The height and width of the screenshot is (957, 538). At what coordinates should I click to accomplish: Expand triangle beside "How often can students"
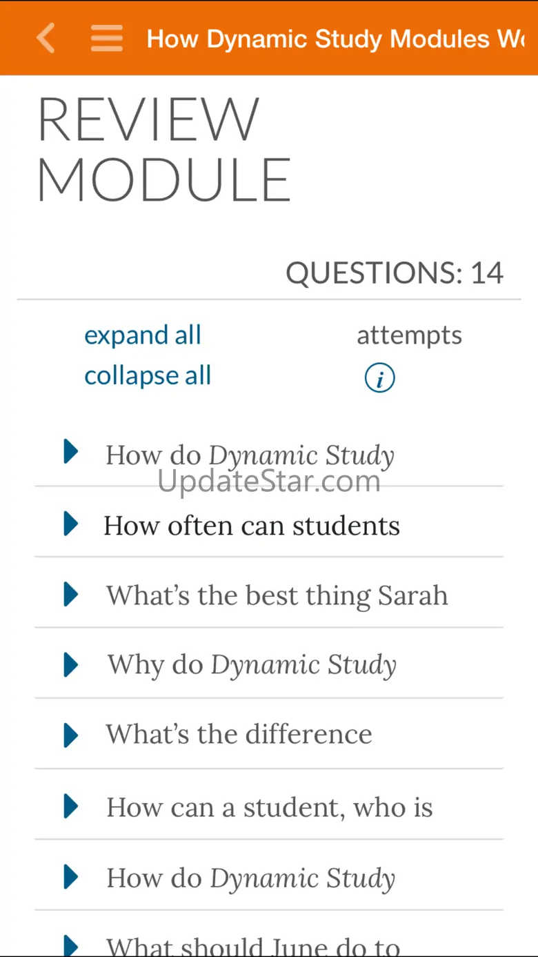tap(70, 524)
